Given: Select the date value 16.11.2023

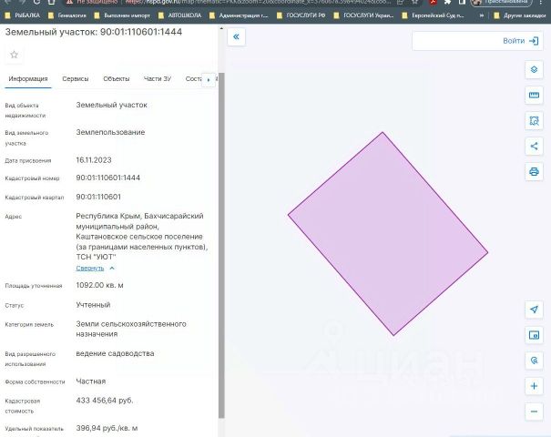Looking at the screenshot, I should [x=94, y=160].
